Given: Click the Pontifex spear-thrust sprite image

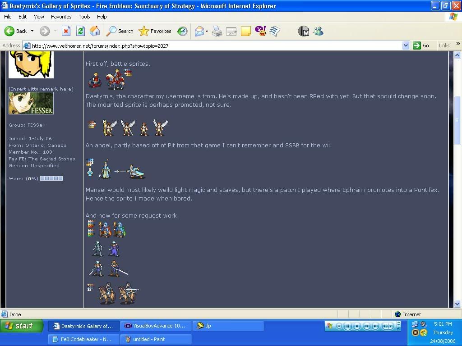Looking at the screenshot, I should (x=129, y=172).
